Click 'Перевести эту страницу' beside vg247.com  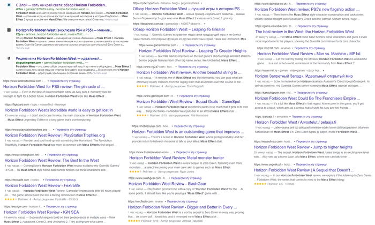[193, 67]
